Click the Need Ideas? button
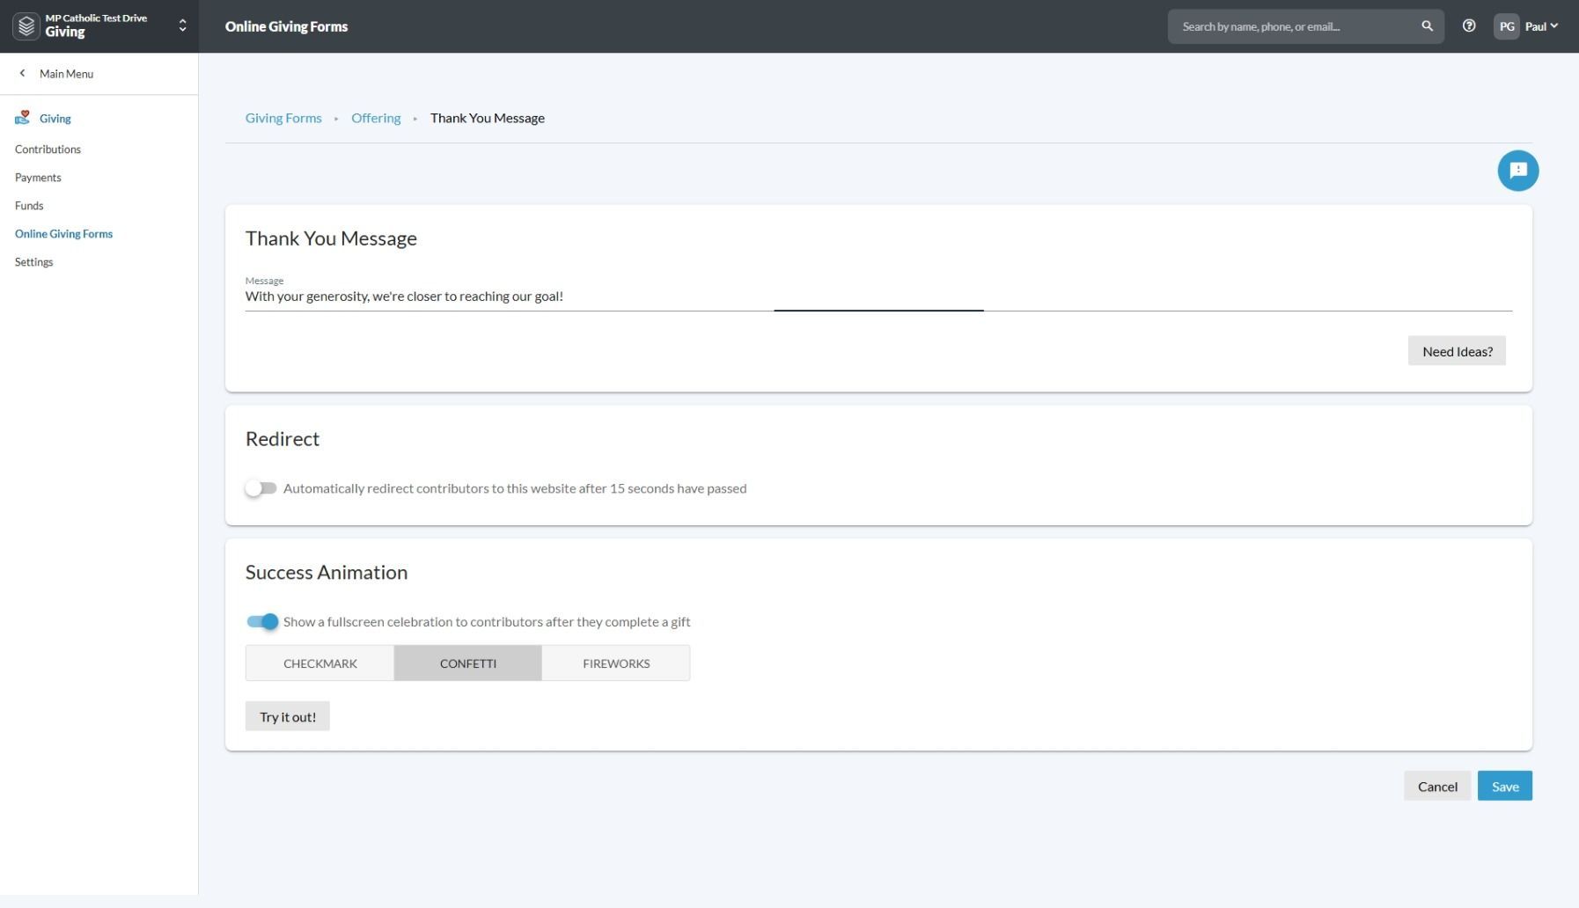The image size is (1579, 908). pos(1457,351)
